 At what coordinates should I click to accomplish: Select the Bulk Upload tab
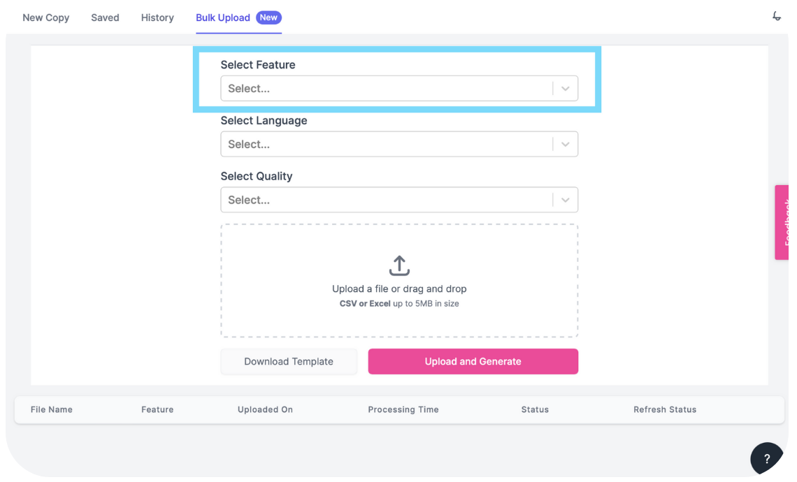(222, 17)
